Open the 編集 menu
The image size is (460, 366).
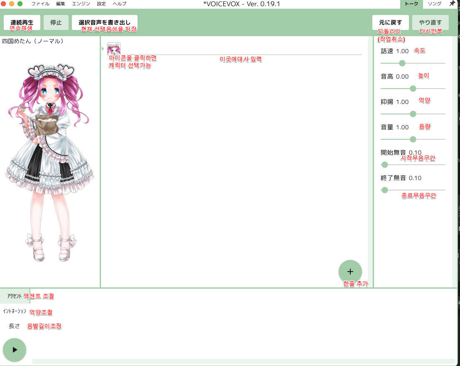(x=60, y=4)
